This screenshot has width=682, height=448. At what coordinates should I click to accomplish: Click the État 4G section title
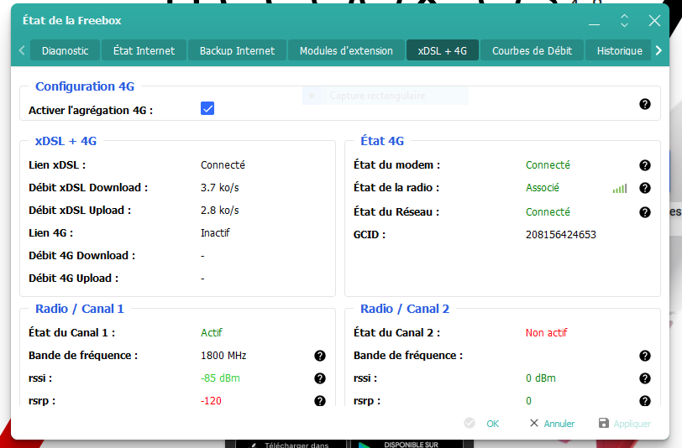pos(382,141)
